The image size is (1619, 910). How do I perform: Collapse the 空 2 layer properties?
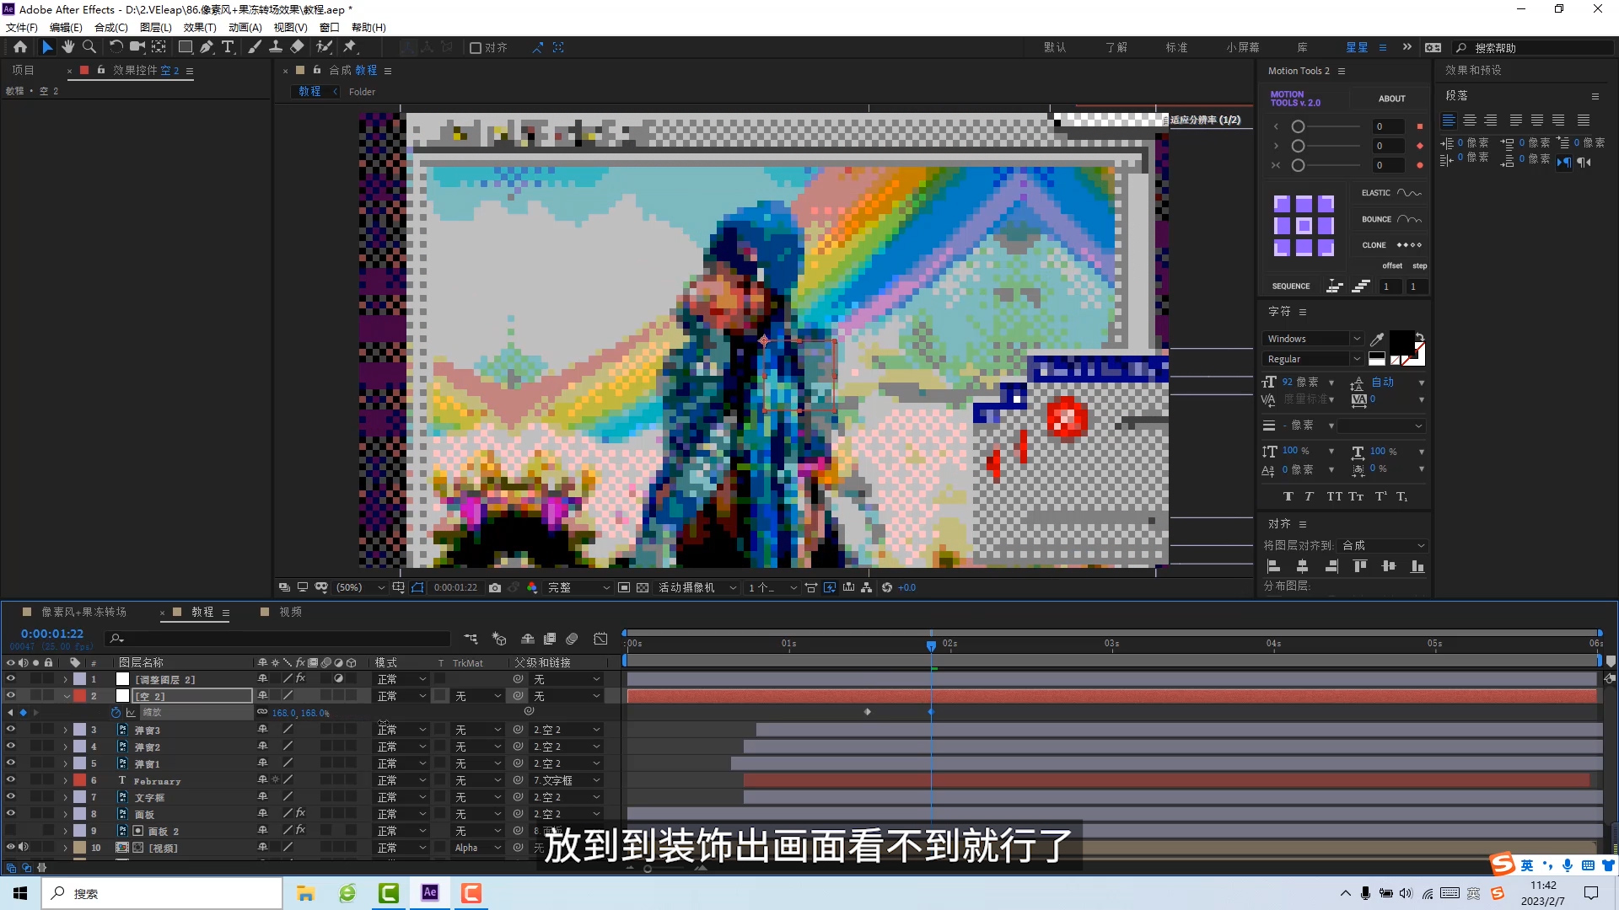click(x=66, y=696)
